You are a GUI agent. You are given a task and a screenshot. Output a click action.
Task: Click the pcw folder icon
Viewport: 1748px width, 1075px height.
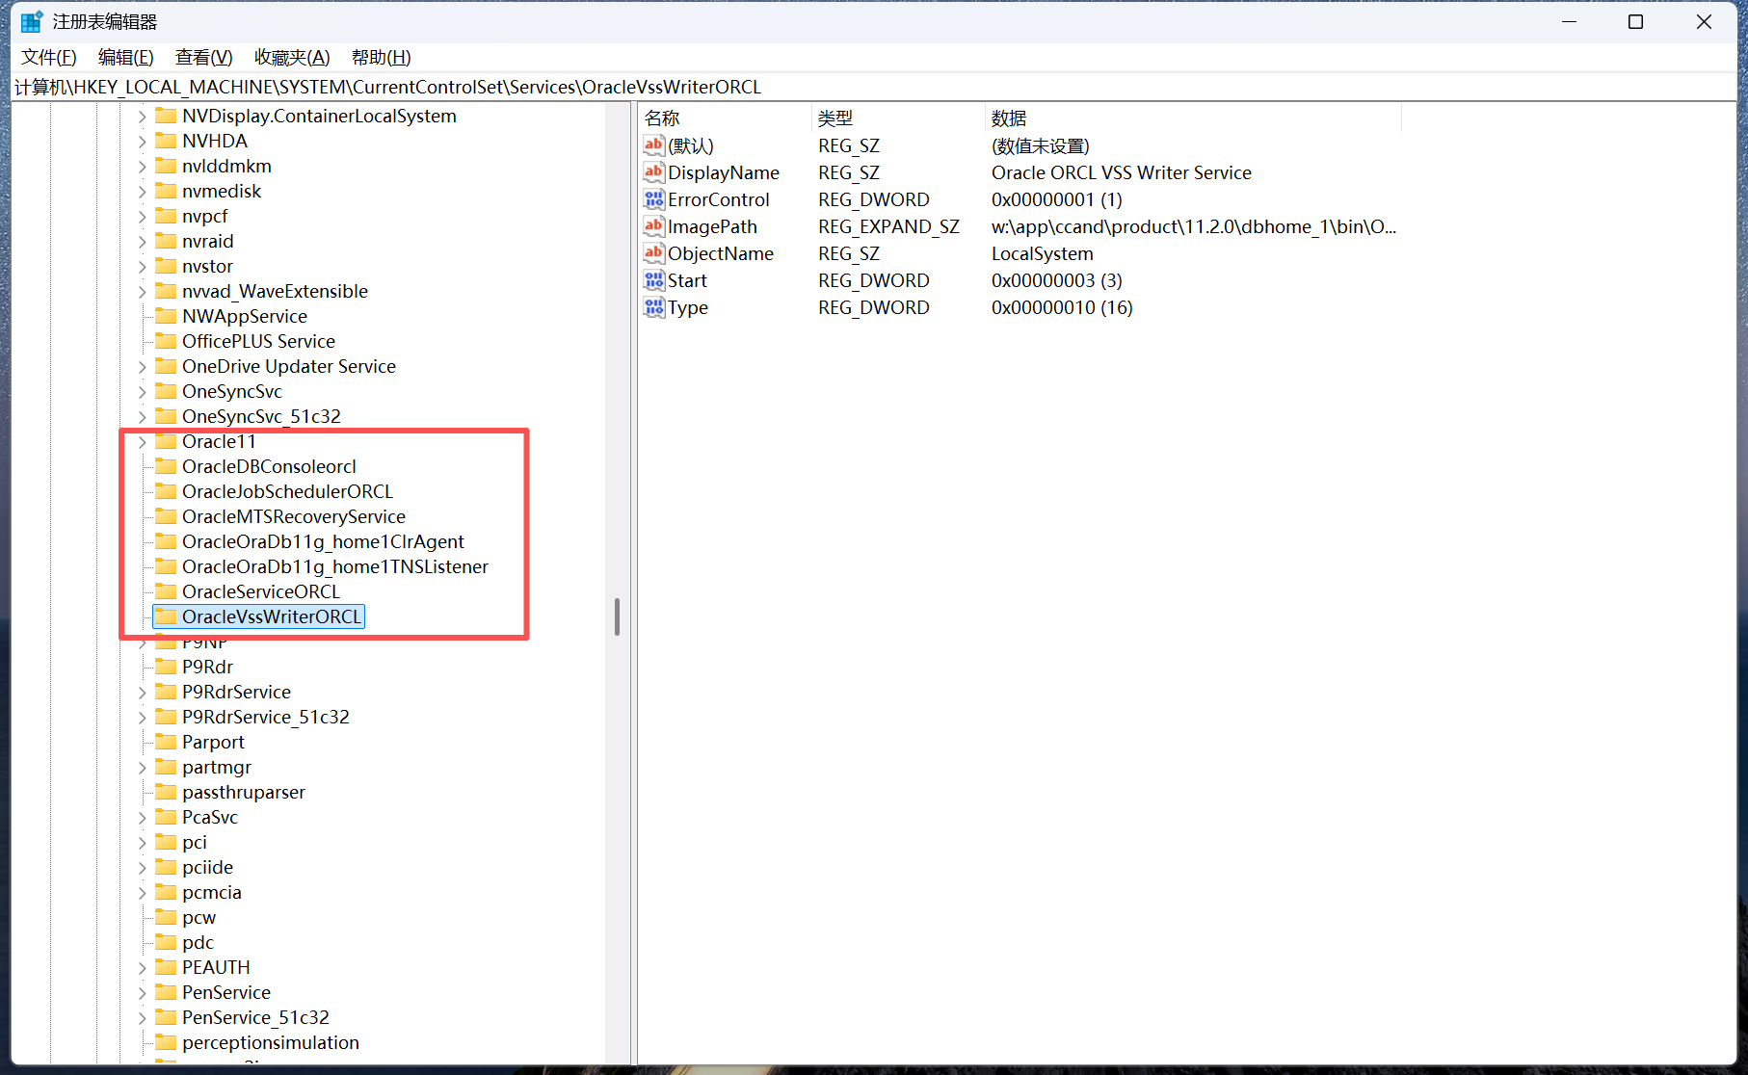(x=166, y=917)
